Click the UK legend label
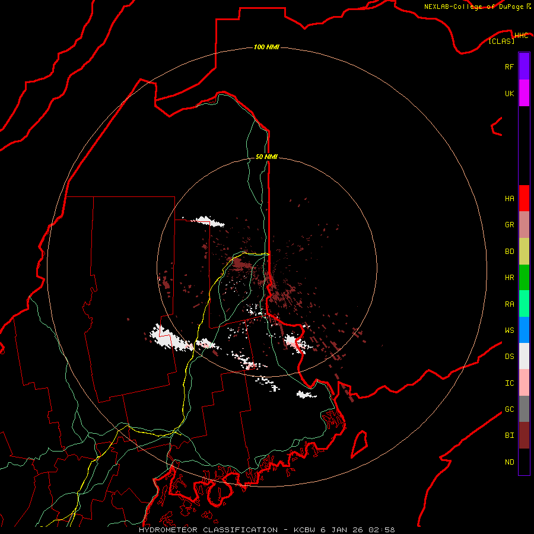 click(x=509, y=93)
